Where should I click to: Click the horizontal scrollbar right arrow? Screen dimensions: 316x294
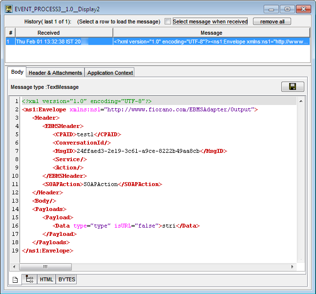click(x=292, y=267)
